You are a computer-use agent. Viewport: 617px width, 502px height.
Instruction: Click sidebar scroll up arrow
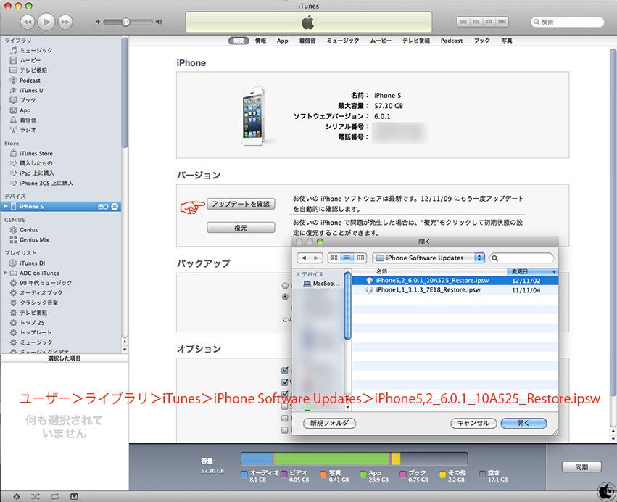(125, 342)
